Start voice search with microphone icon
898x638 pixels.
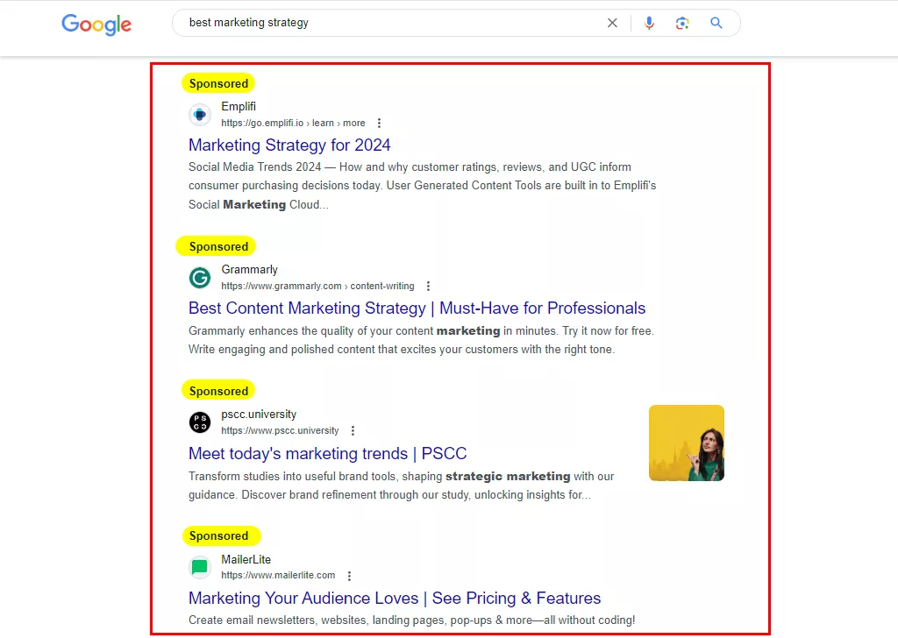click(649, 23)
